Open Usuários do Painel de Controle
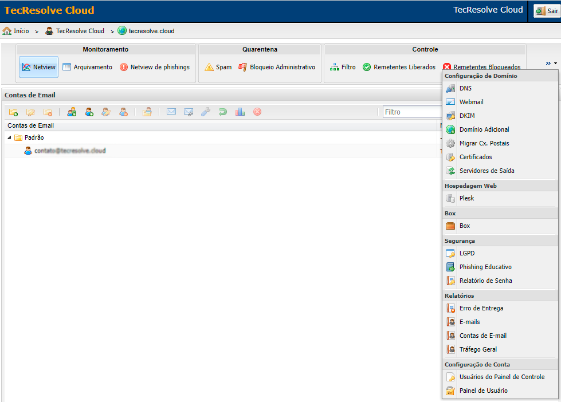 coord(502,377)
